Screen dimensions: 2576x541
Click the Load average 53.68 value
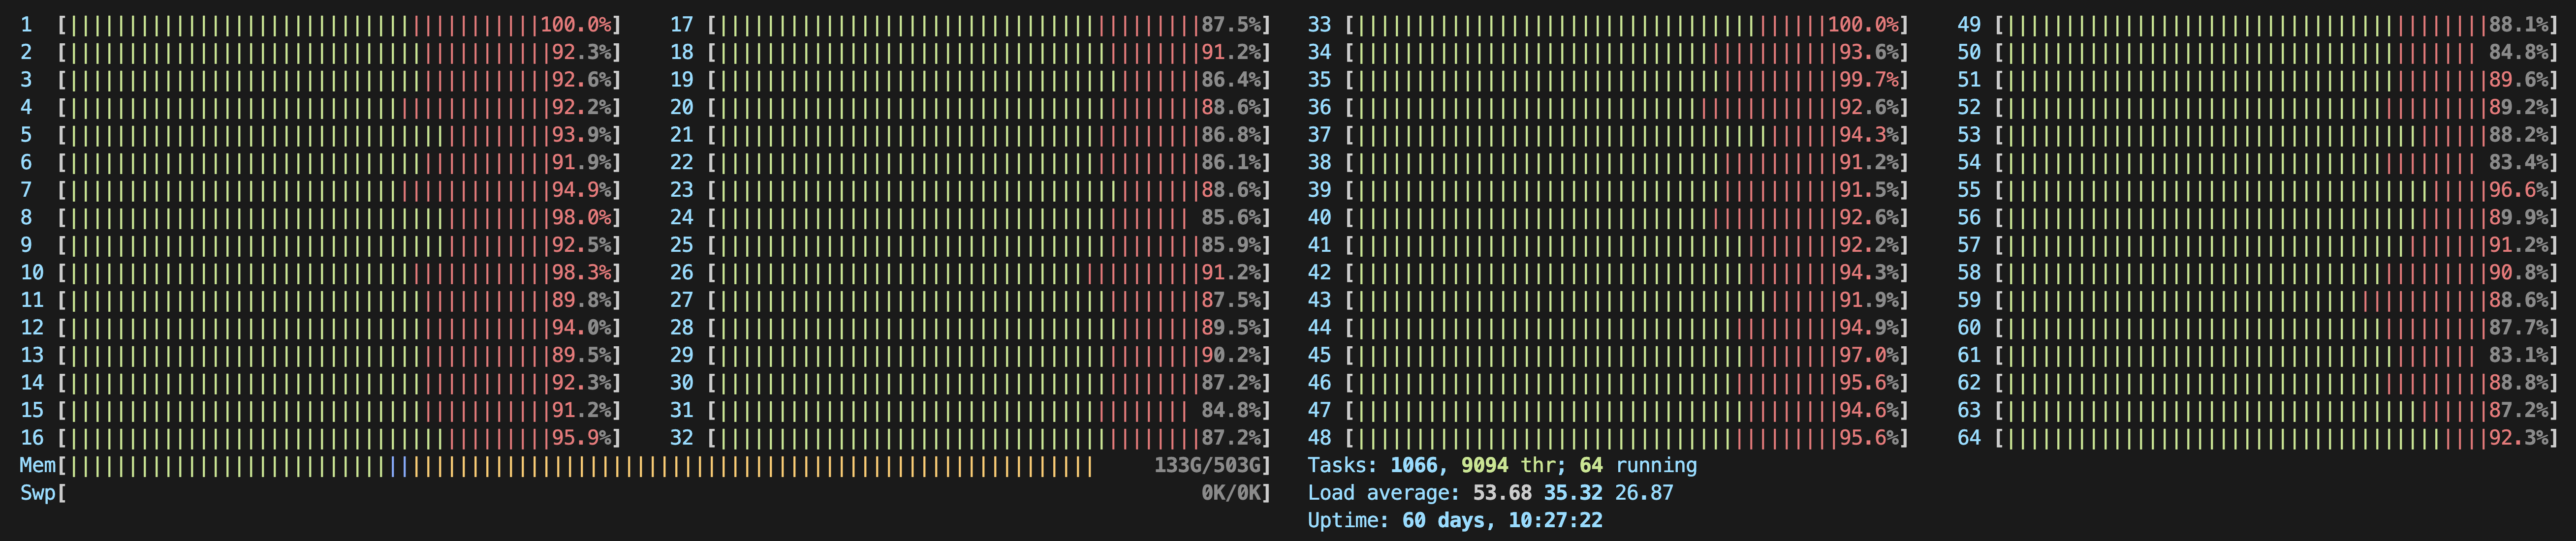pos(1501,493)
